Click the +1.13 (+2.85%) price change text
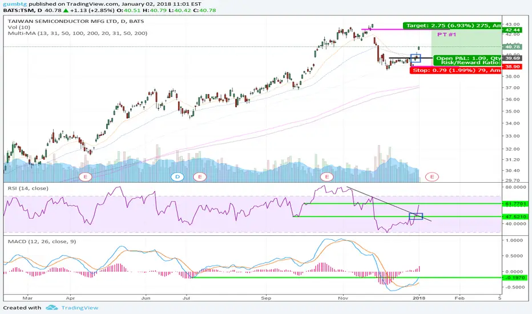532x314 pixels. click(92, 10)
